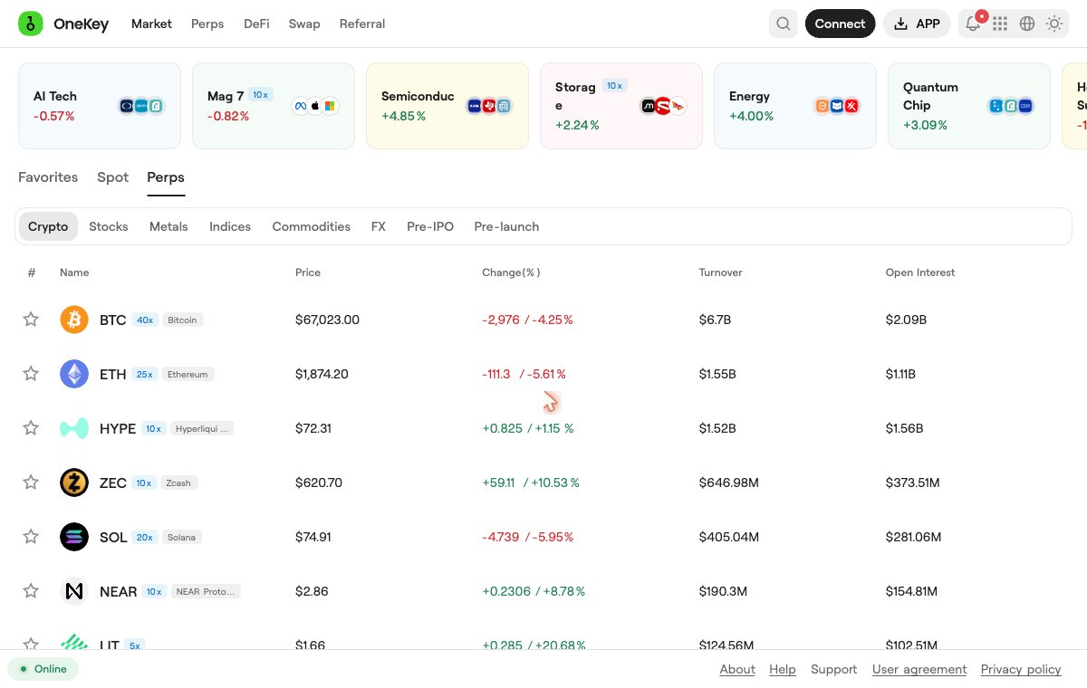Open the Privacy policy link
This screenshot has height=688, width=1087.
pyautogui.click(x=1021, y=669)
